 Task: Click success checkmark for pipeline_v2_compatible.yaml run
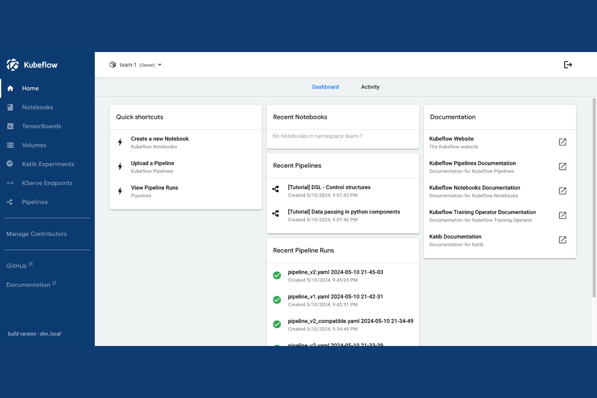(x=277, y=324)
